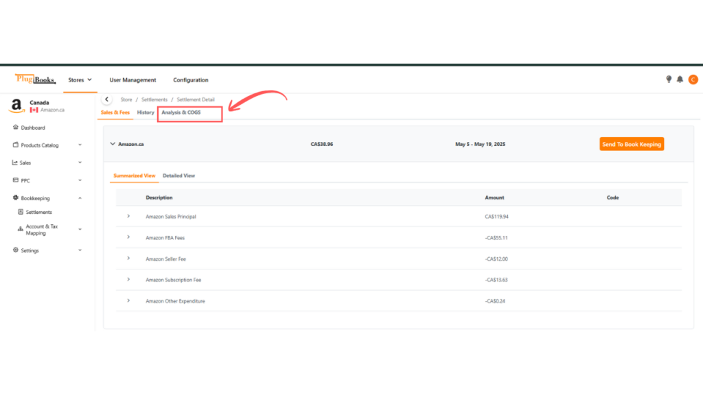Click the PPC icon
Screen dimensions: 703x395
click(16, 180)
